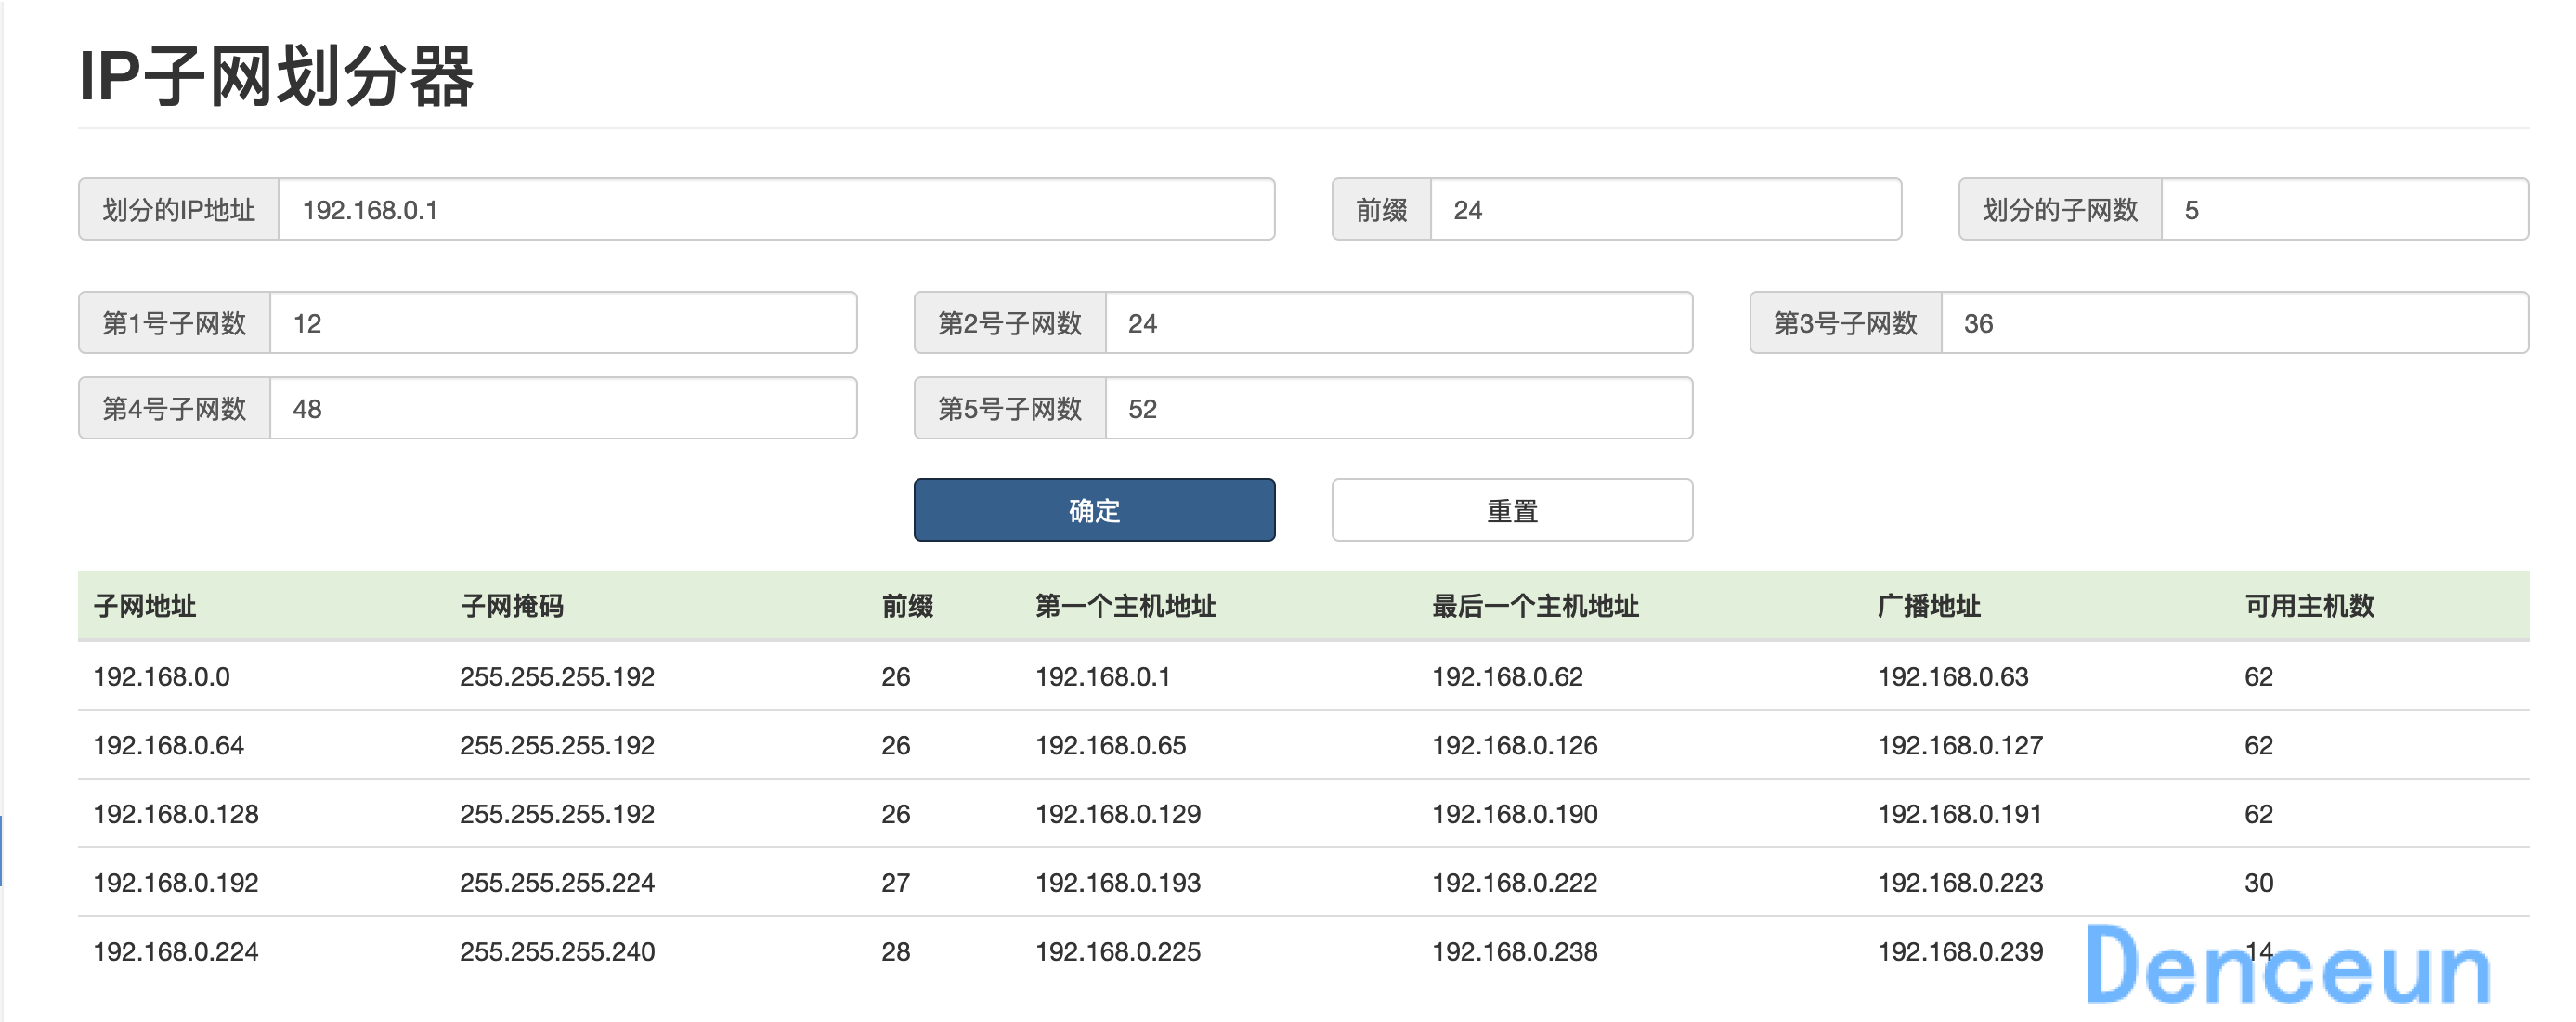Image resolution: width=2576 pixels, height=1022 pixels.
Task: Click broadcast cell 192.168.0.239
Action: (x=1960, y=952)
